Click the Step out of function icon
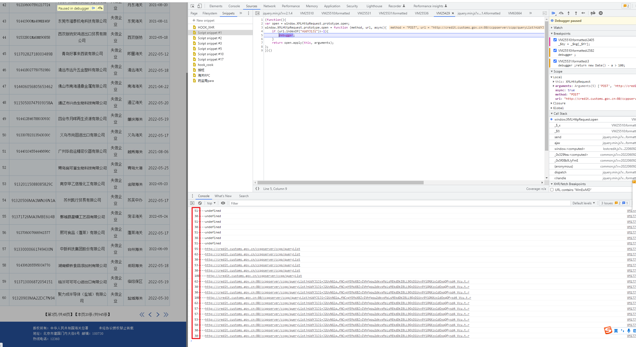636x347 pixels. pos(576,13)
